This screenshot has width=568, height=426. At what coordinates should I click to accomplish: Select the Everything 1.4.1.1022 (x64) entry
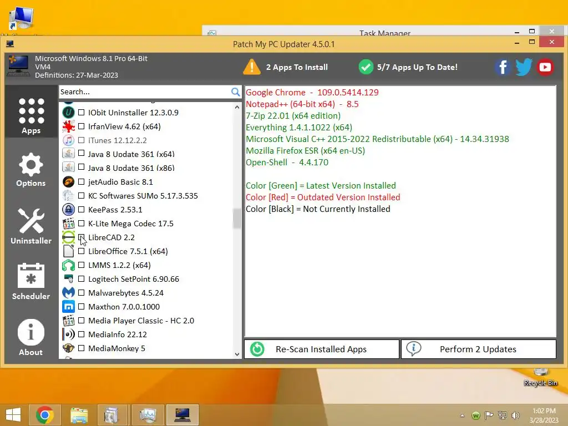pos(299,128)
